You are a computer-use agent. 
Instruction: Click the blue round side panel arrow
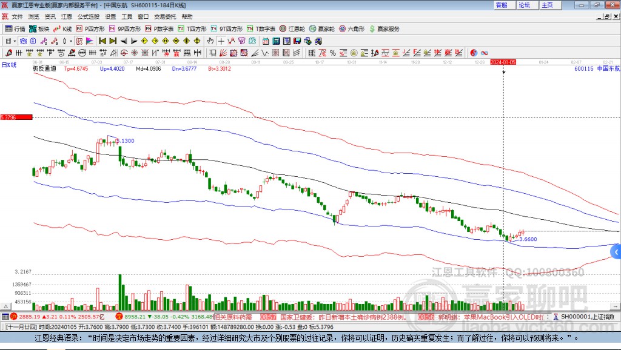tap(616, 252)
